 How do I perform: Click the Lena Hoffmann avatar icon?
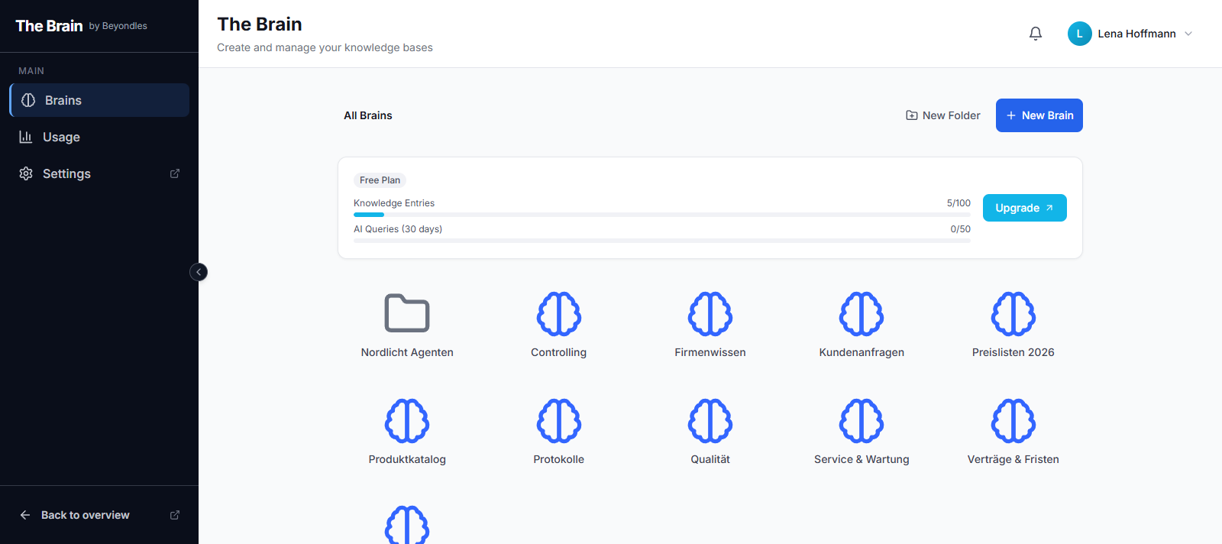click(x=1080, y=34)
